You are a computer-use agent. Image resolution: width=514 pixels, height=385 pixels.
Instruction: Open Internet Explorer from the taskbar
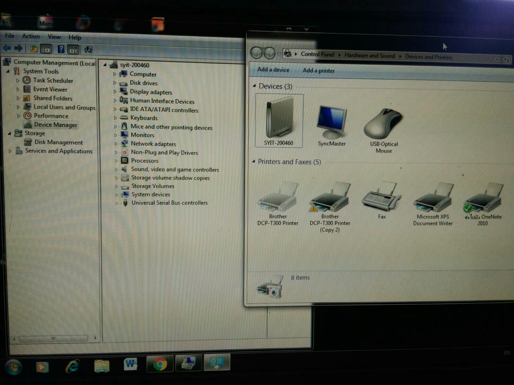click(x=72, y=366)
